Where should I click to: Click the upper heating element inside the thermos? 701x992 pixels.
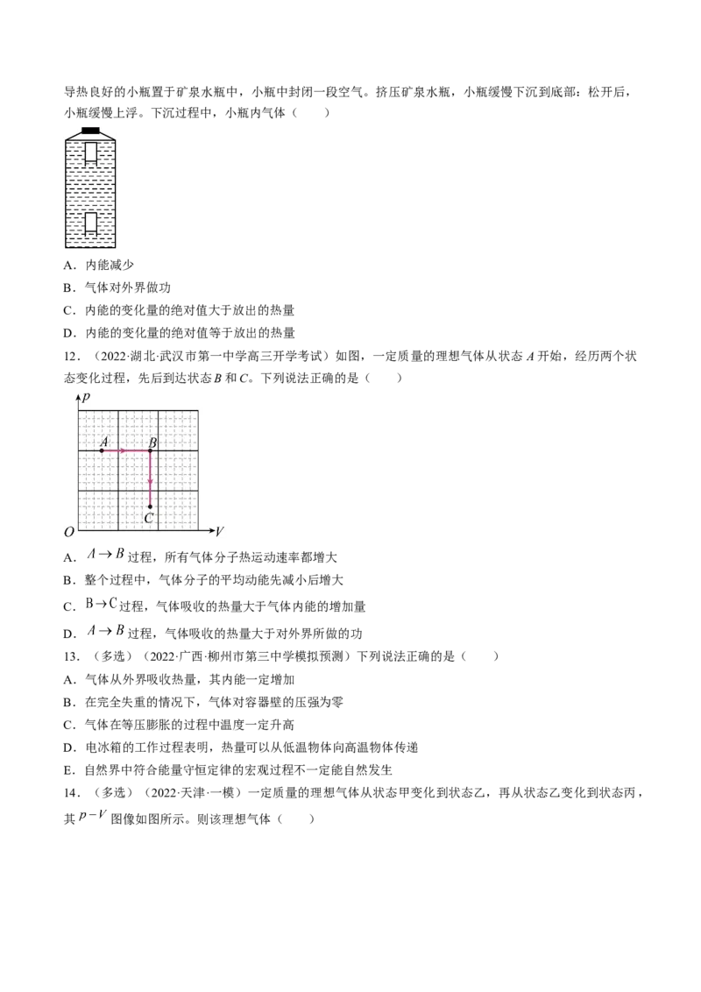(90, 153)
